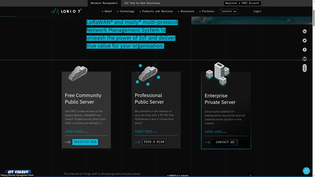Open the LinkedIn social icon
This screenshot has height=177, width=315.
[x=304, y=31]
